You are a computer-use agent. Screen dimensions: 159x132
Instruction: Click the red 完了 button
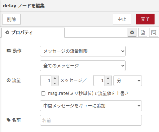click(x=145, y=19)
